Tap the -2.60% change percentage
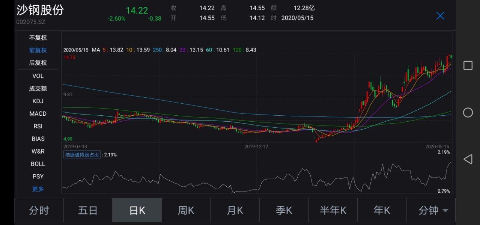This screenshot has height=225, width=480. (116, 19)
